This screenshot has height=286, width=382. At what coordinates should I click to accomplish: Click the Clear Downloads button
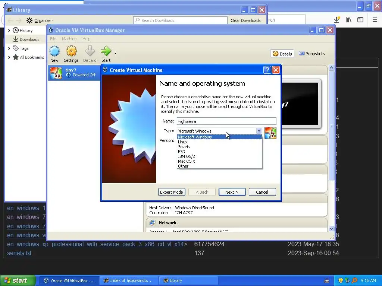click(x=245, y=20)
